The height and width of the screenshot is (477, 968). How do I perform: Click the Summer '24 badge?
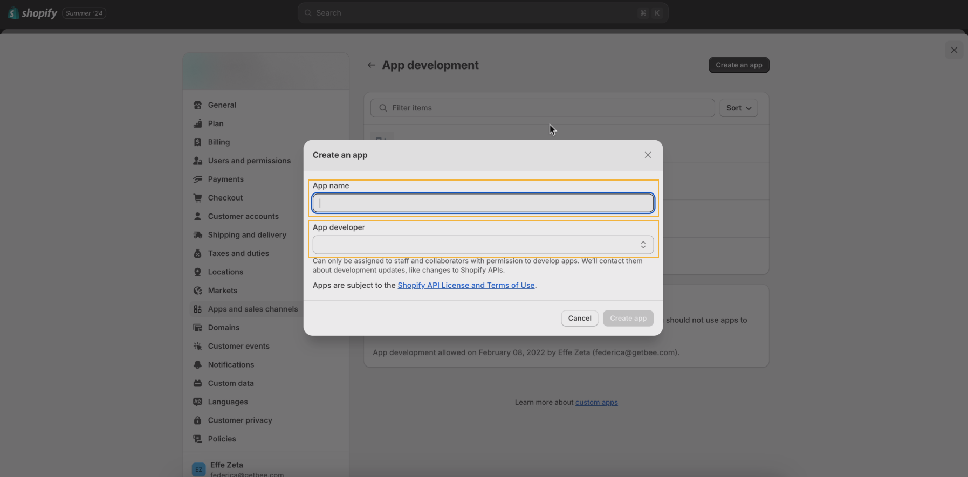click(84, 13)
